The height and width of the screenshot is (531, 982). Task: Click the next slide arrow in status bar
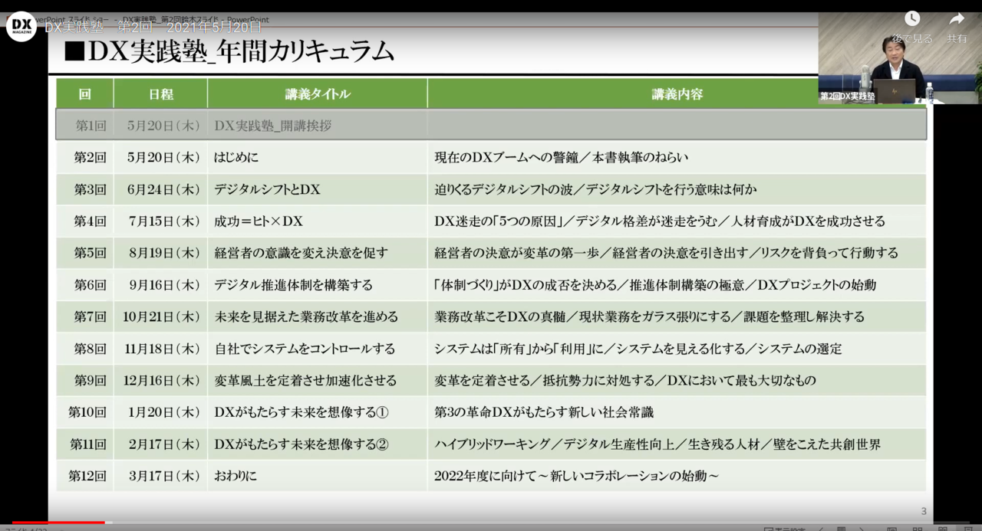(x=862, y=529)
